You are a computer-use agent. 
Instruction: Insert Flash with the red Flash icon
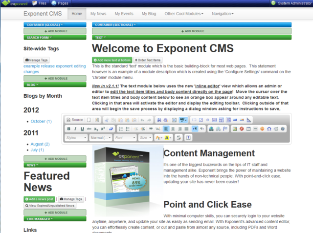pos(242,129)
